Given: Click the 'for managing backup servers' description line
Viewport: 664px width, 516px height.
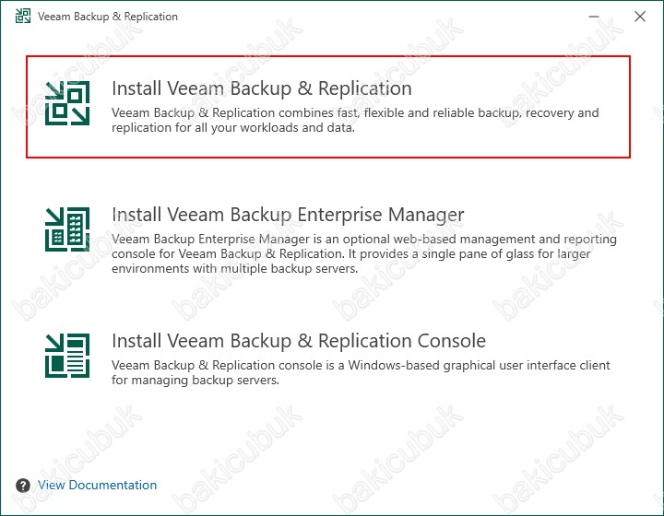Looking at the screenshot, I should coord(196,380).
